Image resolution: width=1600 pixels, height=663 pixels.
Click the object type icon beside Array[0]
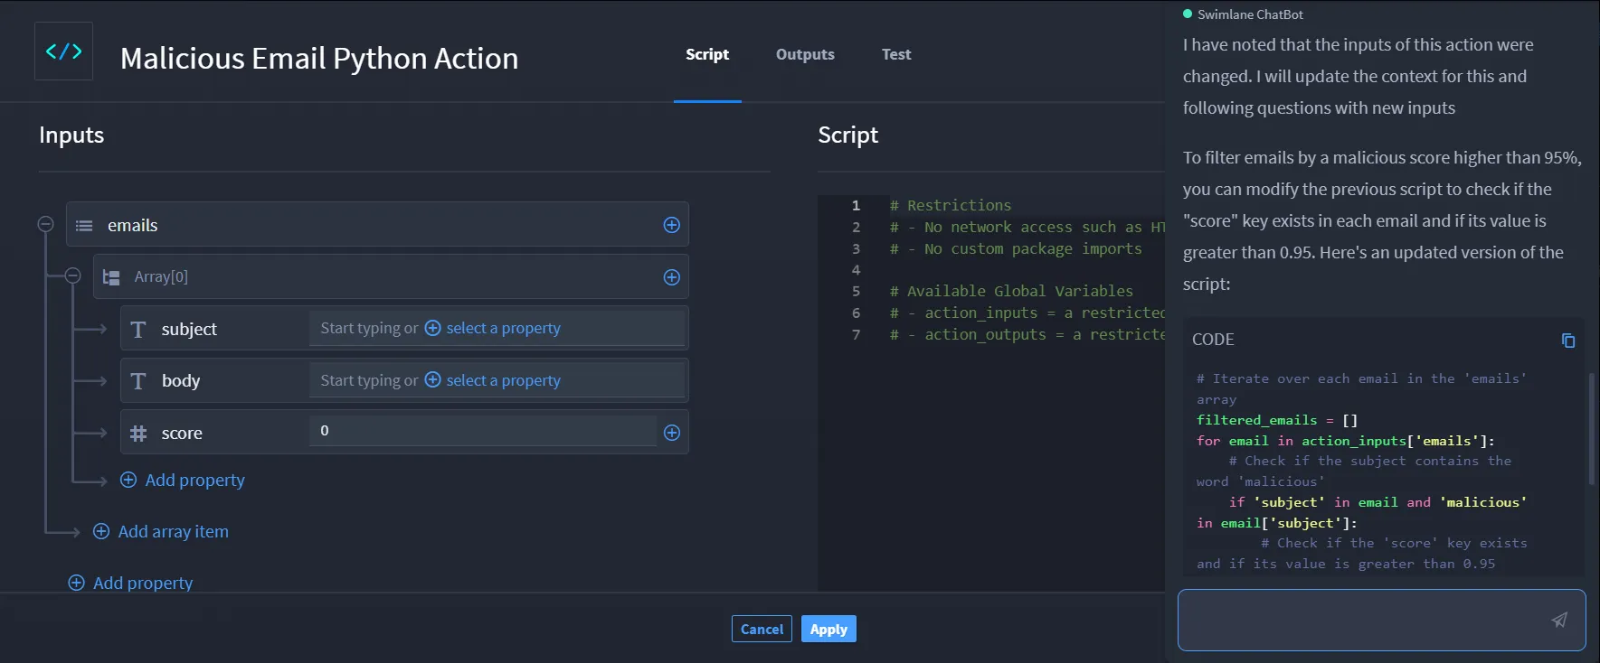point(111,277)
